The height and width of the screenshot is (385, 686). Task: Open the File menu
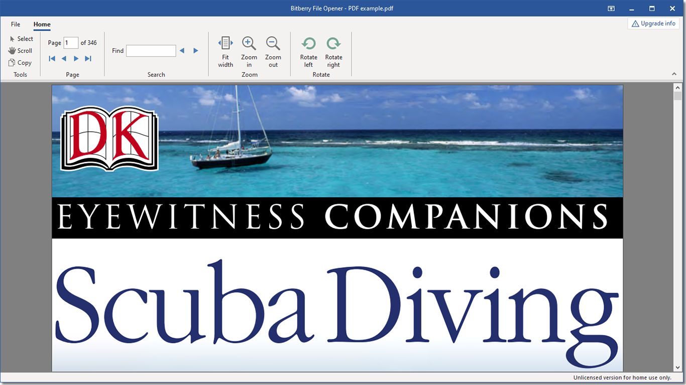[16, 24]
